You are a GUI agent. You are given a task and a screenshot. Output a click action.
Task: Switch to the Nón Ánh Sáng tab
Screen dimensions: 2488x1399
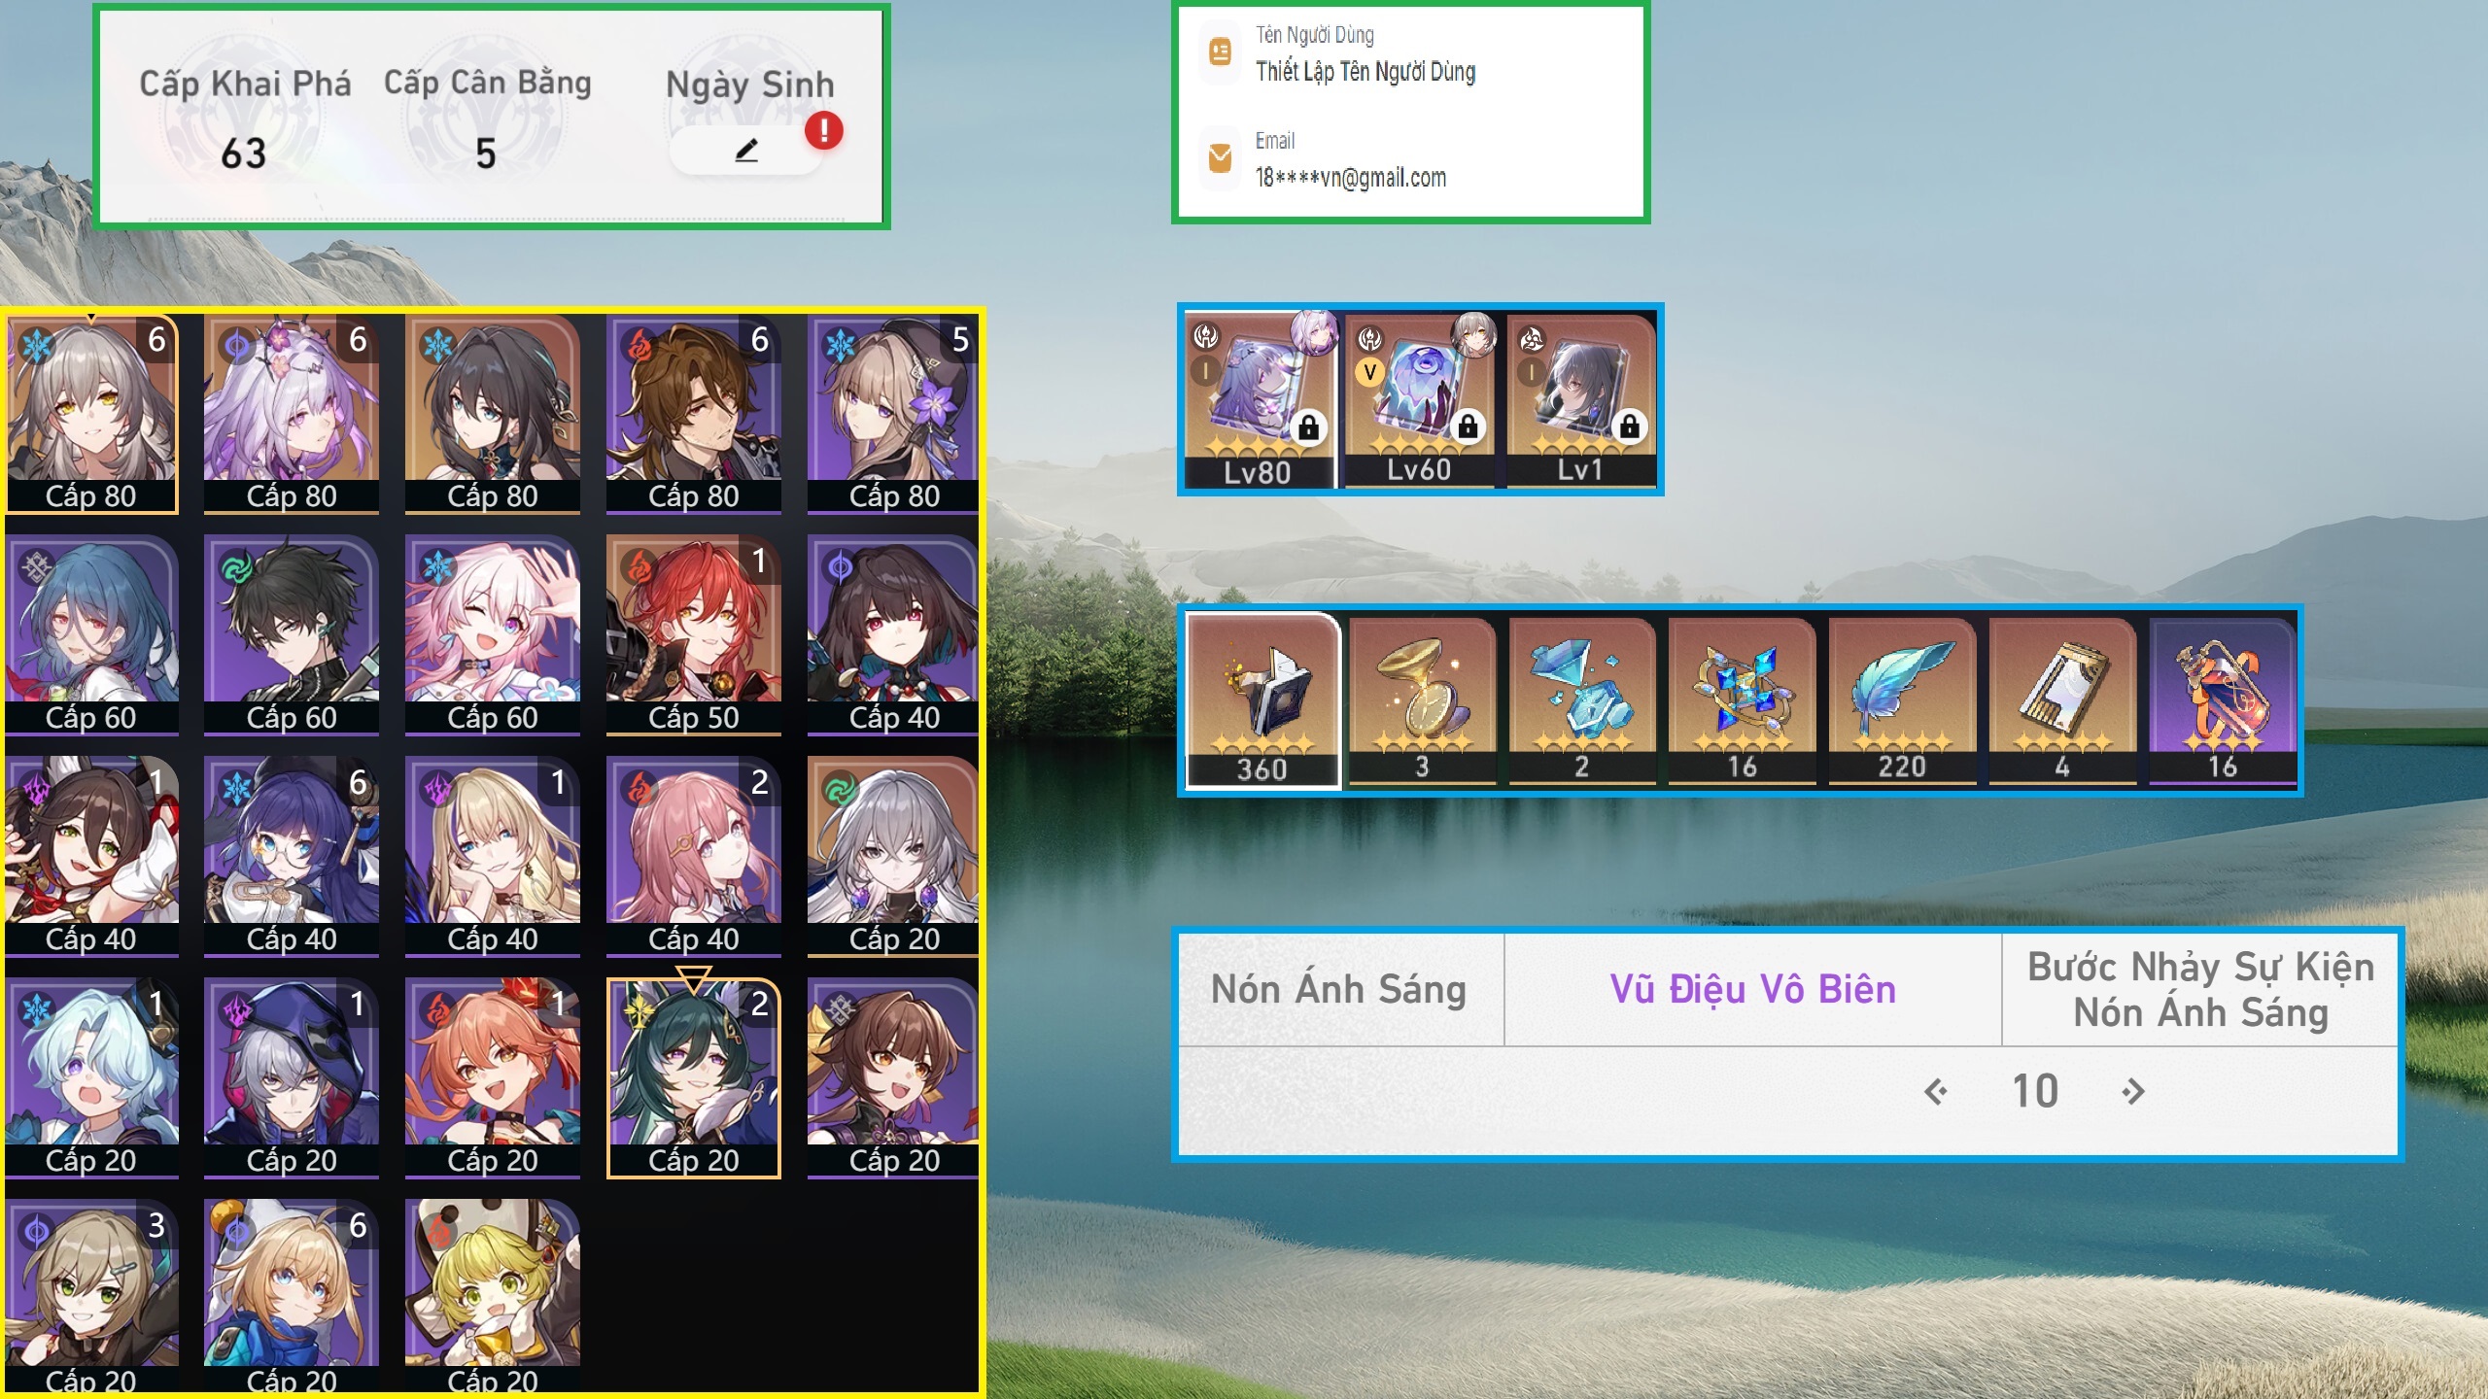tap(1339, 990)
